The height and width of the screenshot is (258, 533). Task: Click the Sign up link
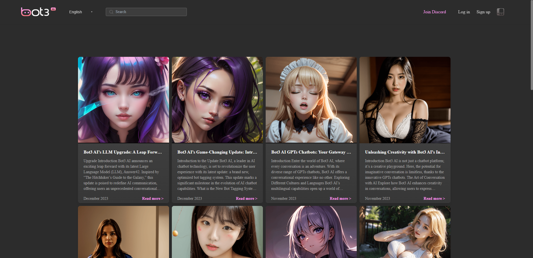pos(483,12)
